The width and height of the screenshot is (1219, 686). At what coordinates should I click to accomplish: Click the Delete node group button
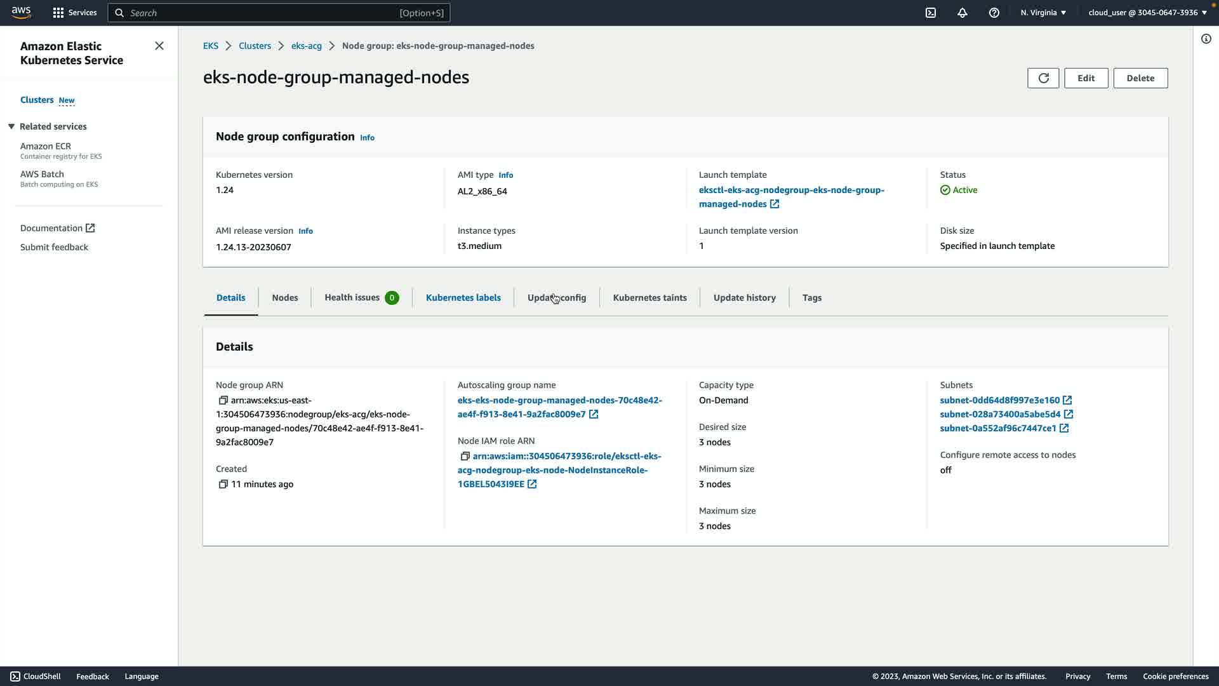(1140, 78)
